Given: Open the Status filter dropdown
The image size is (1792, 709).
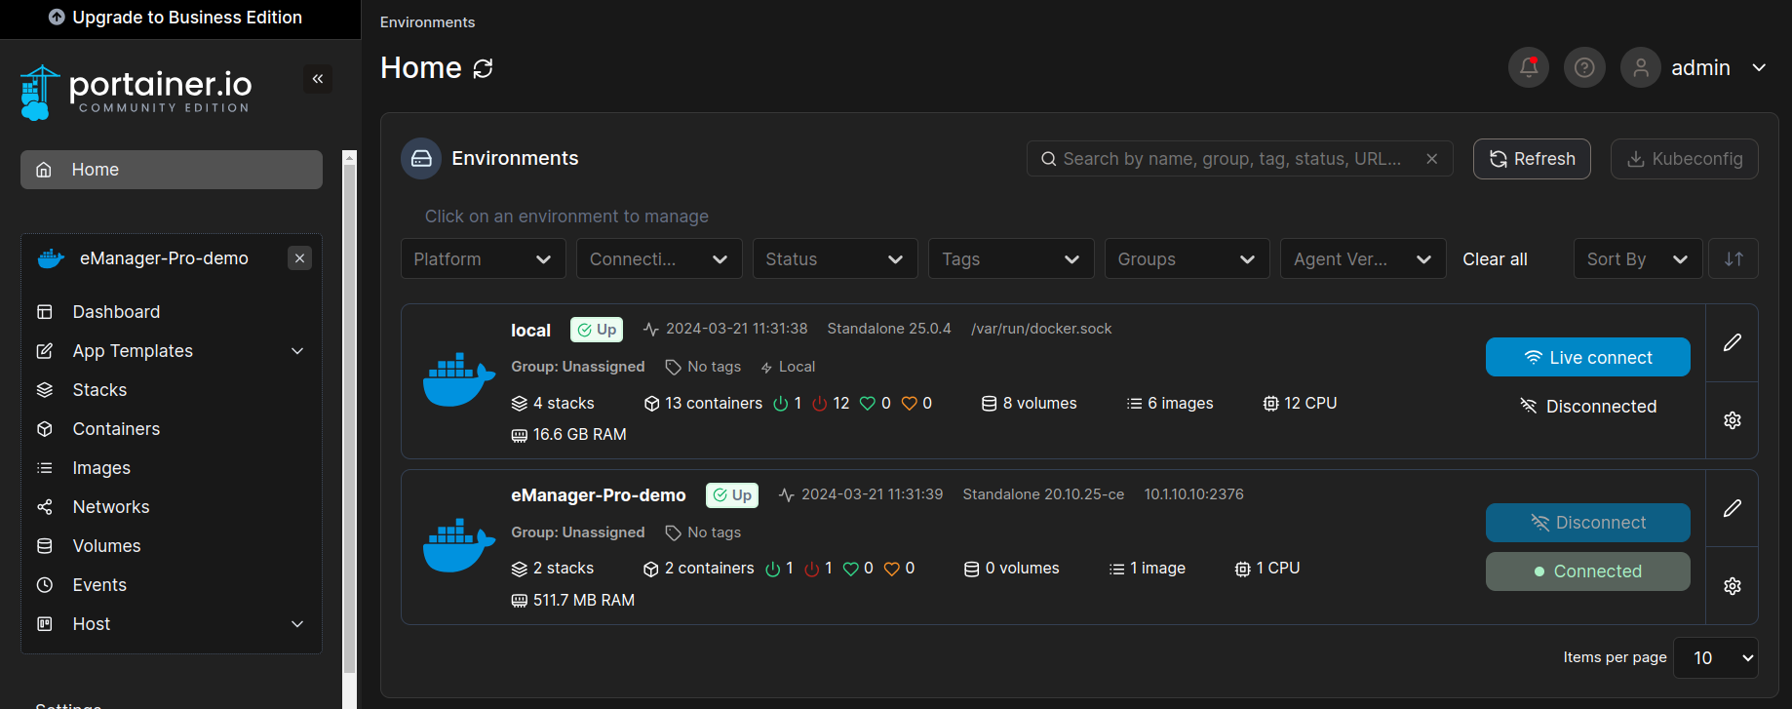Looking at the screenshot, I should pyautogui.click(x=834, y=258).
